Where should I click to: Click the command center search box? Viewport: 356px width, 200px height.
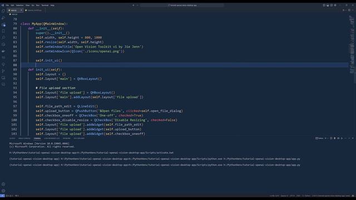[x=182, y=5]
